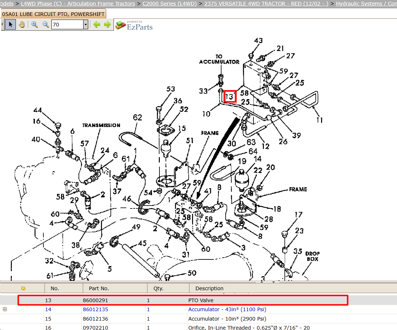Zoom out of the diagram
The width and height of the screenshot is (397, 330).
click(x=46, y=25)
